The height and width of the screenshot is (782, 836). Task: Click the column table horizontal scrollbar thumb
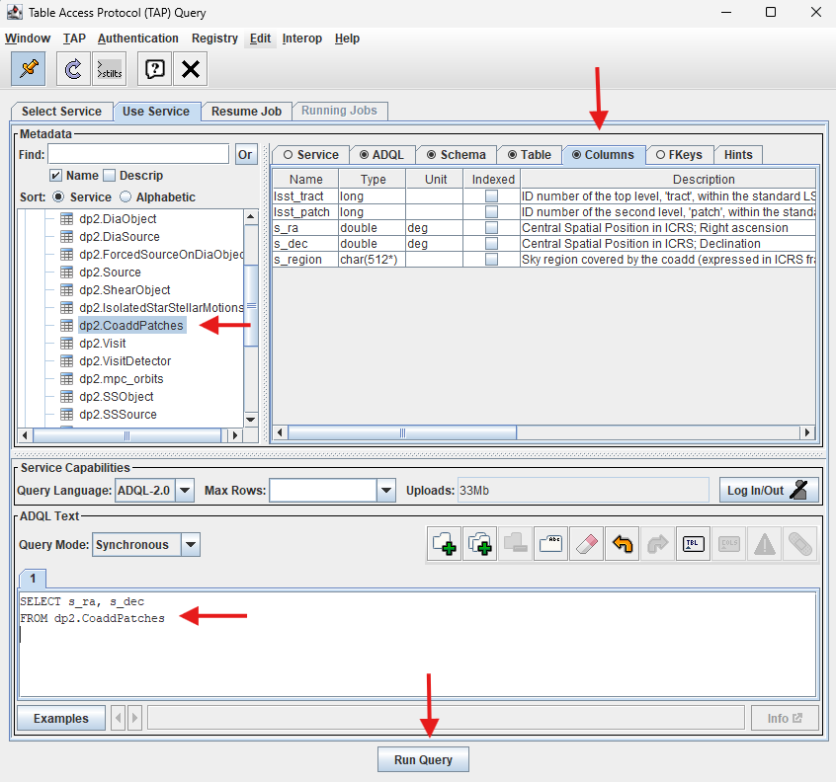tap(402, 432)
